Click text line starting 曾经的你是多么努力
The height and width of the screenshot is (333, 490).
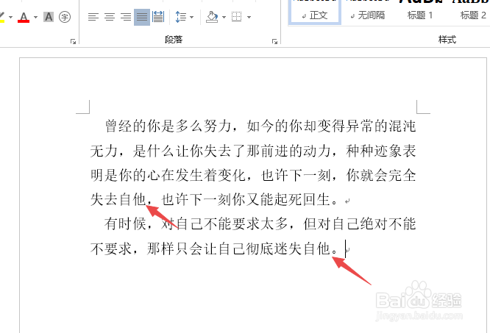pyautogui.click(x=260, y=126)
